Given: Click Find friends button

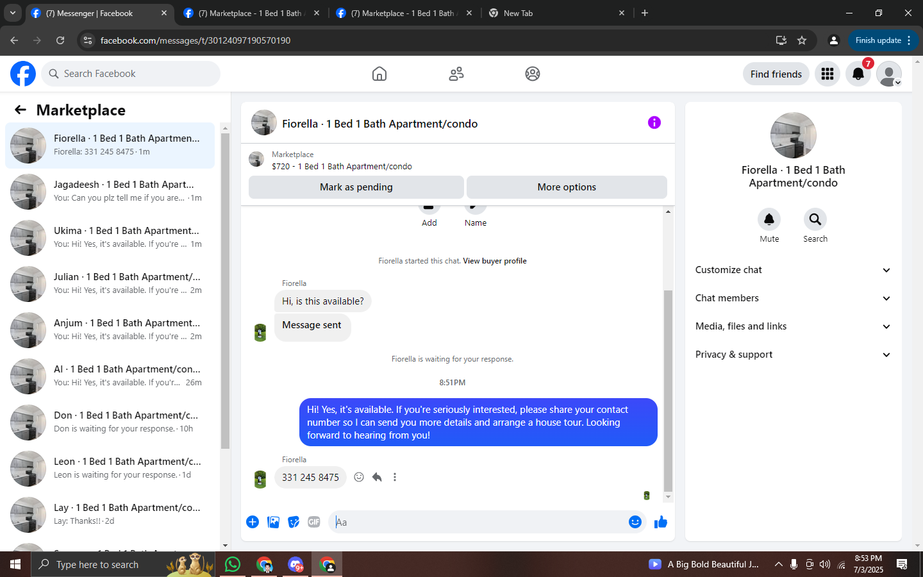Looking at the screenshot, I should (776, 74).
